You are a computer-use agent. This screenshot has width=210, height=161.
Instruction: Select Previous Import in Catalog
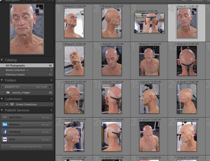[27, 75]
